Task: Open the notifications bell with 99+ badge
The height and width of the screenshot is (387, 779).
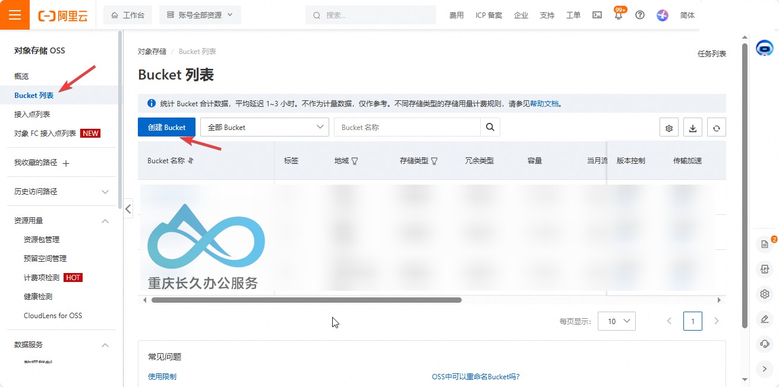Action: [619, 15]
